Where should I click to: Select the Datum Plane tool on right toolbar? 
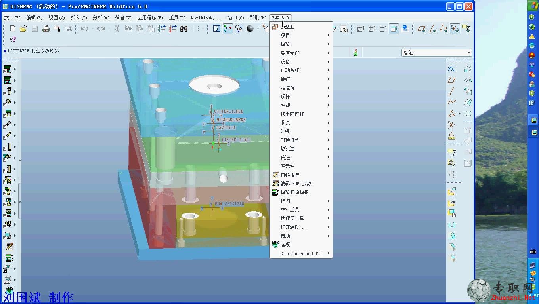[451, 80]
